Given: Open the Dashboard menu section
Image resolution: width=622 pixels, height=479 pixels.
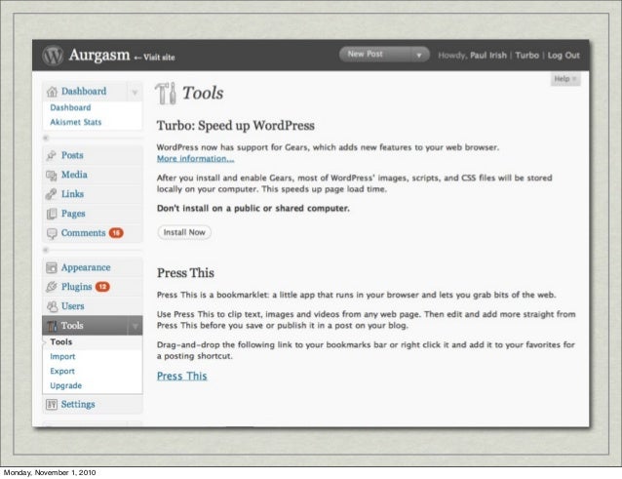Looking at the screenshot, I should pos(84,92).
